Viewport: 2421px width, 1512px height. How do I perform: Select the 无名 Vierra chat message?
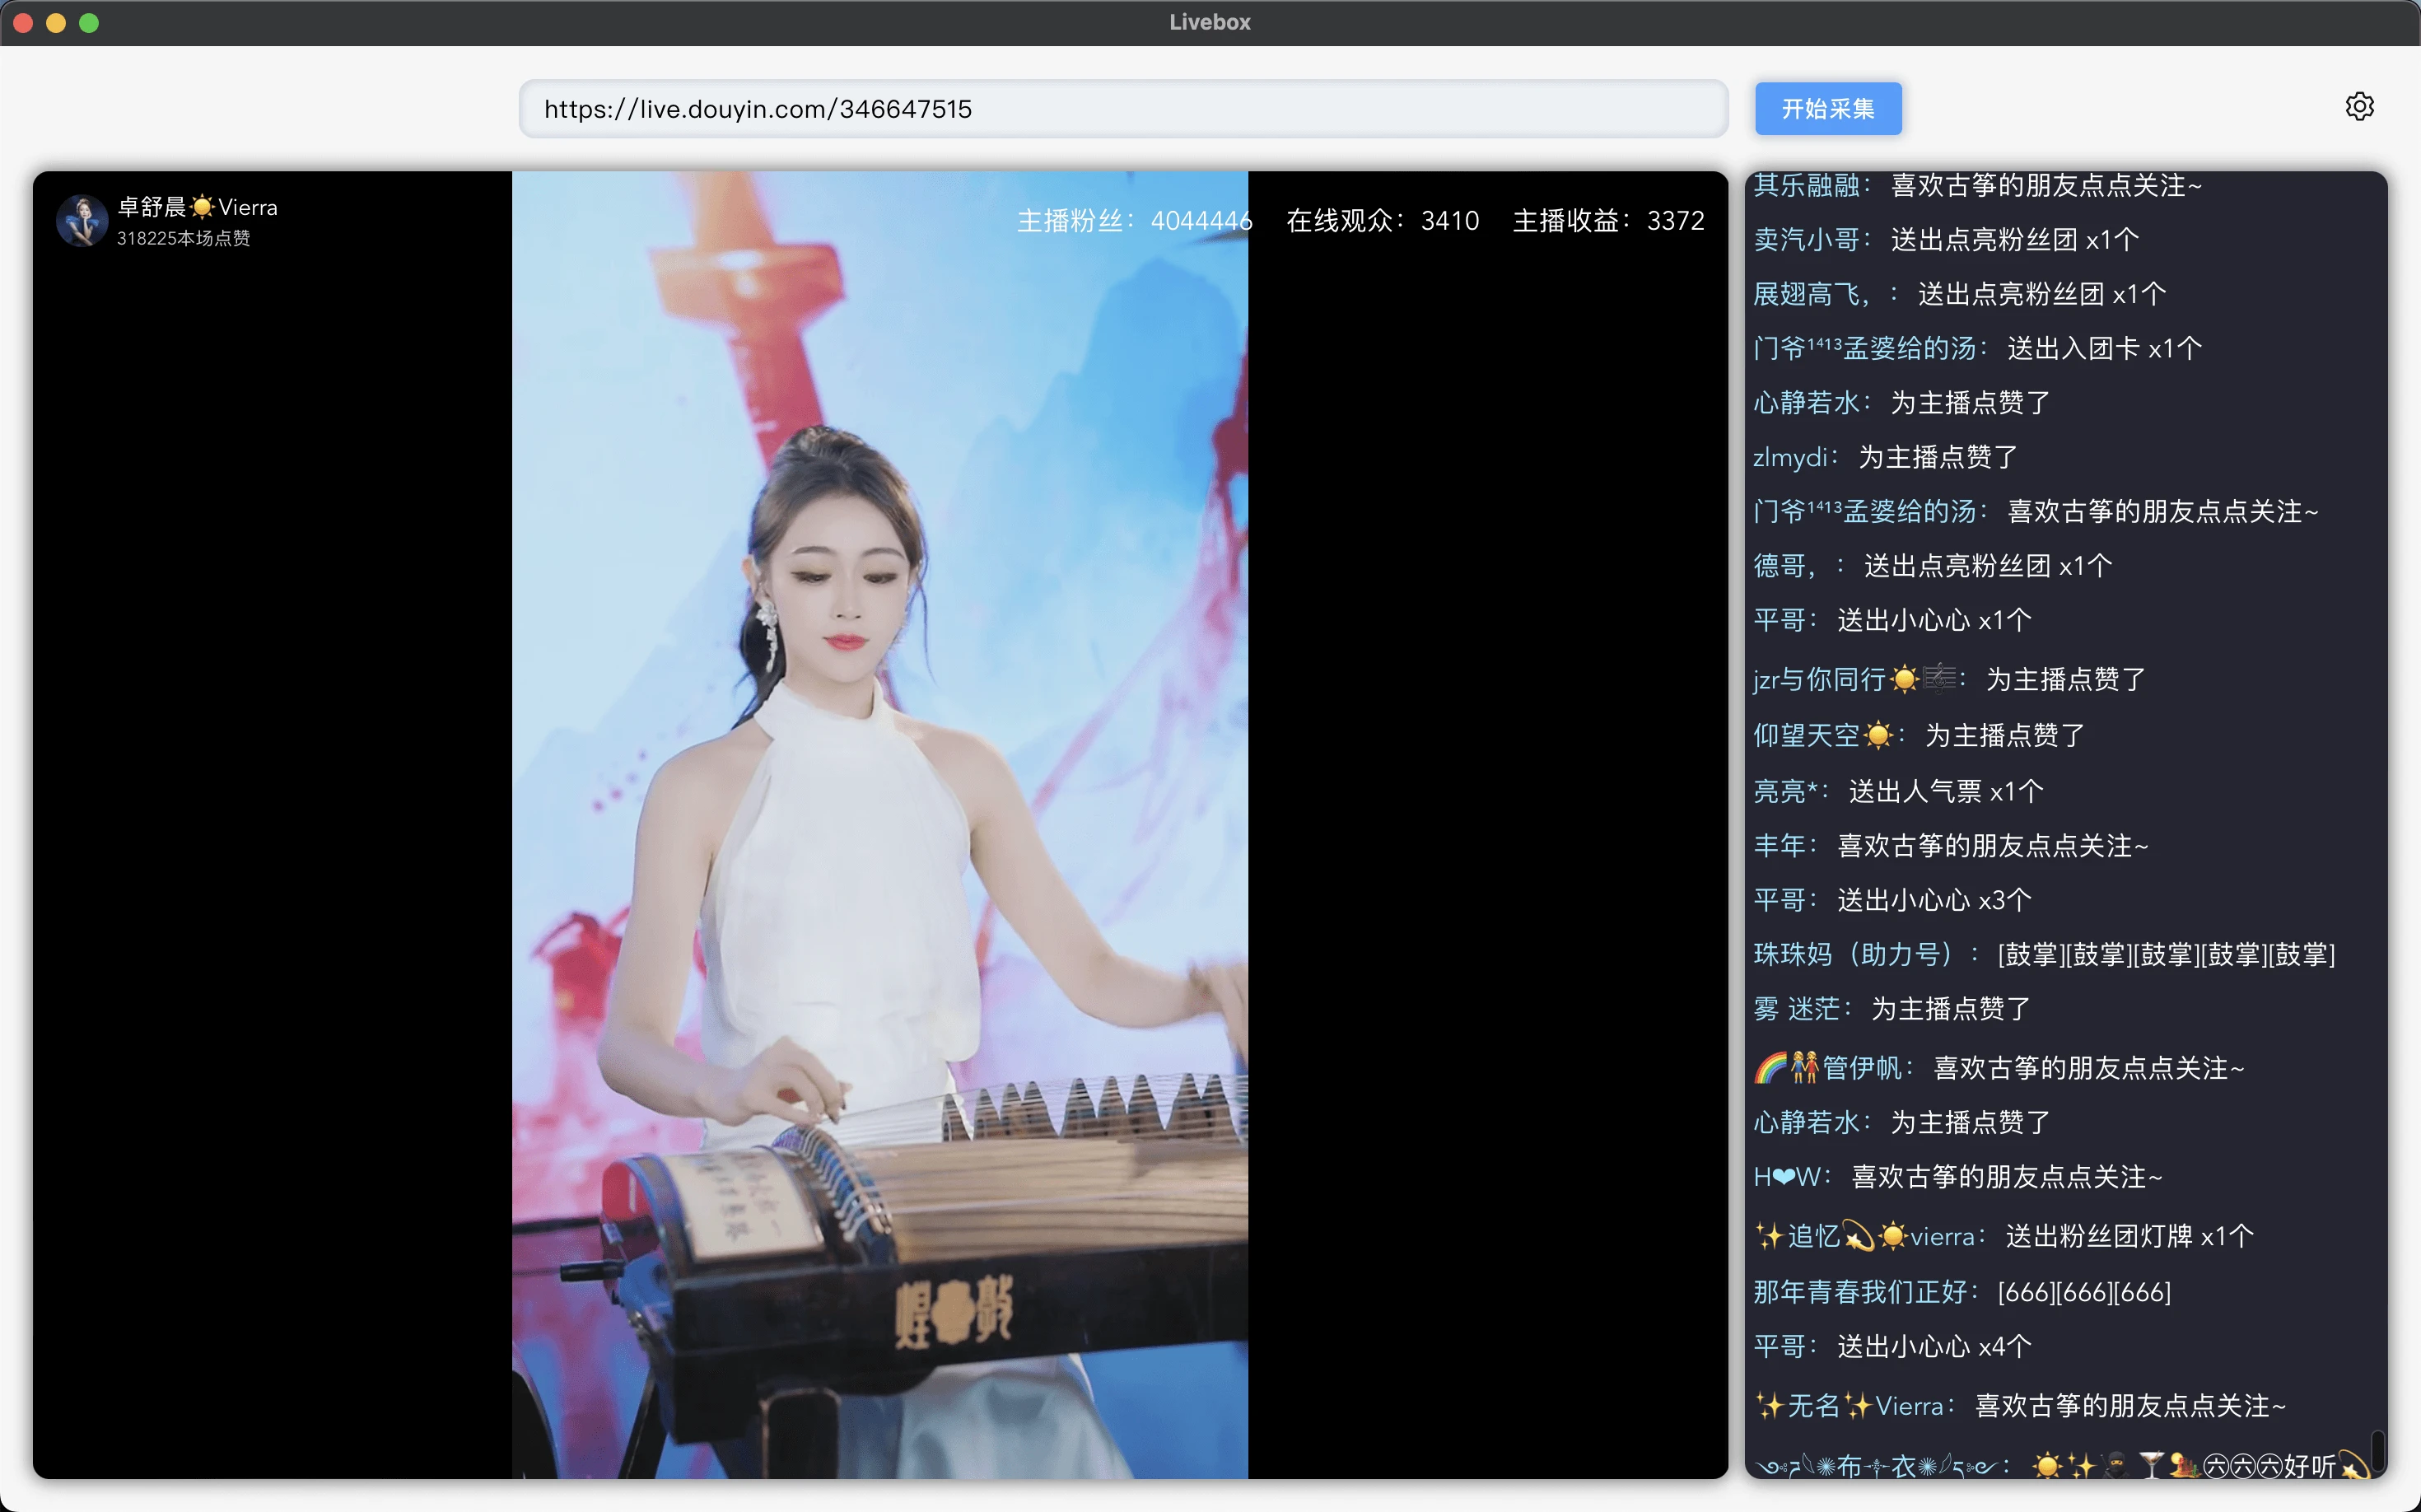(x=2020, y=1405)
